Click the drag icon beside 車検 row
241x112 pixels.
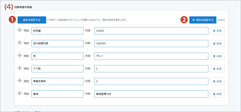click(20, 94)
